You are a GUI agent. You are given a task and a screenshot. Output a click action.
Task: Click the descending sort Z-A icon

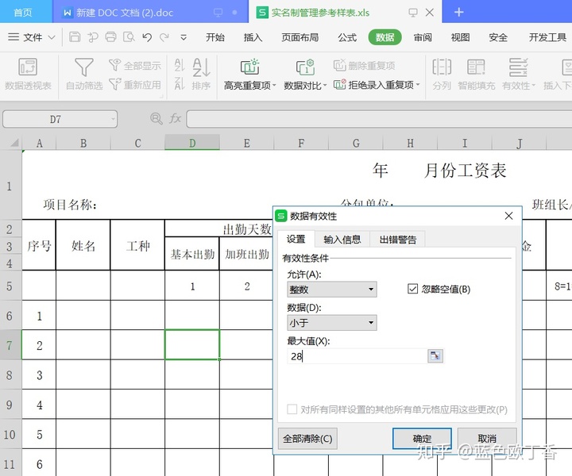(180, 83)
